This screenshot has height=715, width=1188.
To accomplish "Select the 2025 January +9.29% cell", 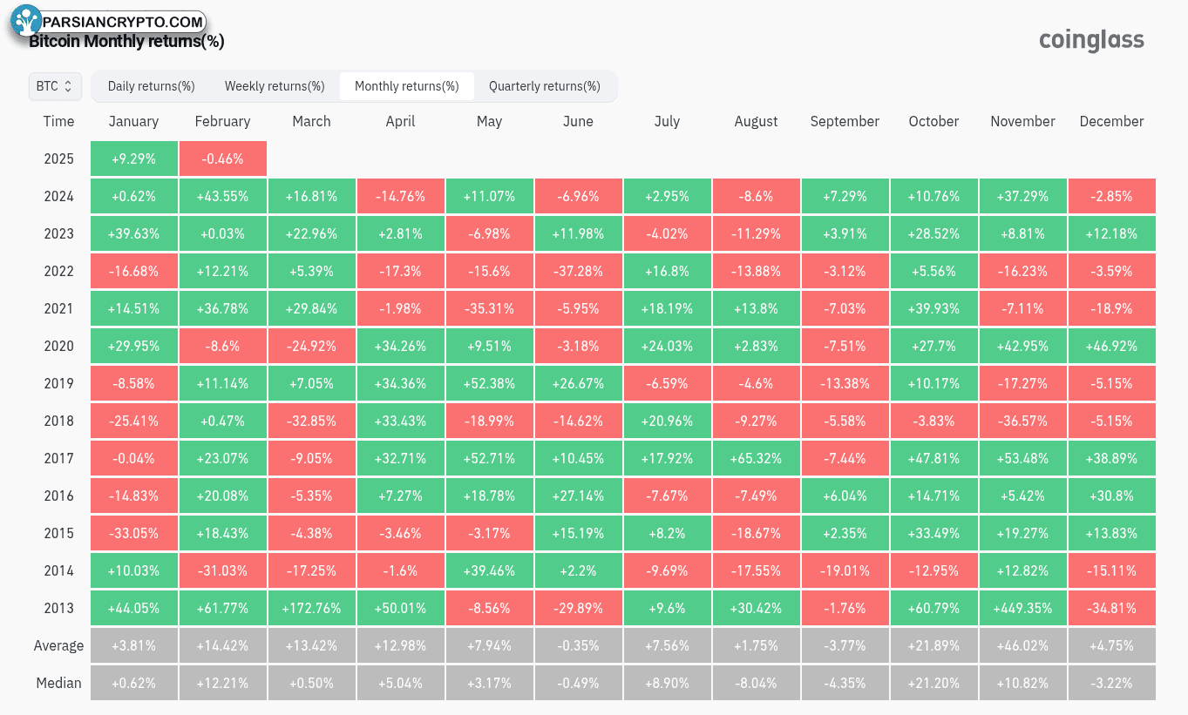I will coord(134,159).
